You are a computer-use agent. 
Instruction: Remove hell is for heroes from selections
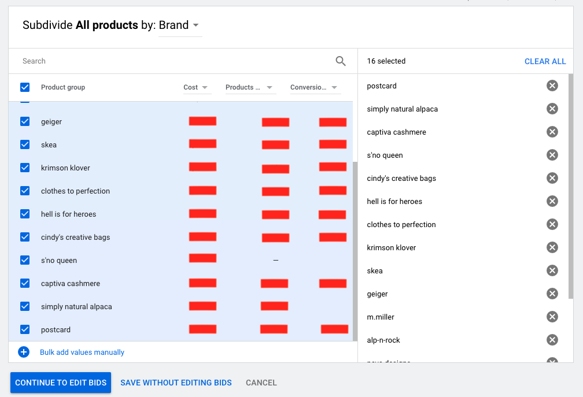click(x=552, y=201)
